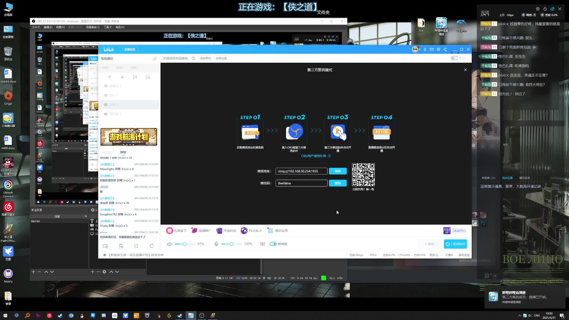Open 工具(T) menu in OBS
The width and height of the screenshot is (569, 320).
(x=108, y=27)
